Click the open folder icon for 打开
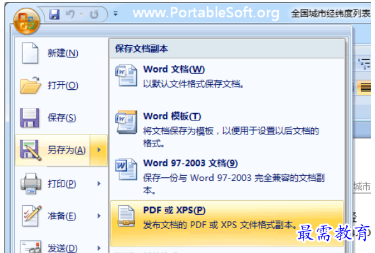The width and height of the screenshot is (375, 253). [x=30, y=85]
